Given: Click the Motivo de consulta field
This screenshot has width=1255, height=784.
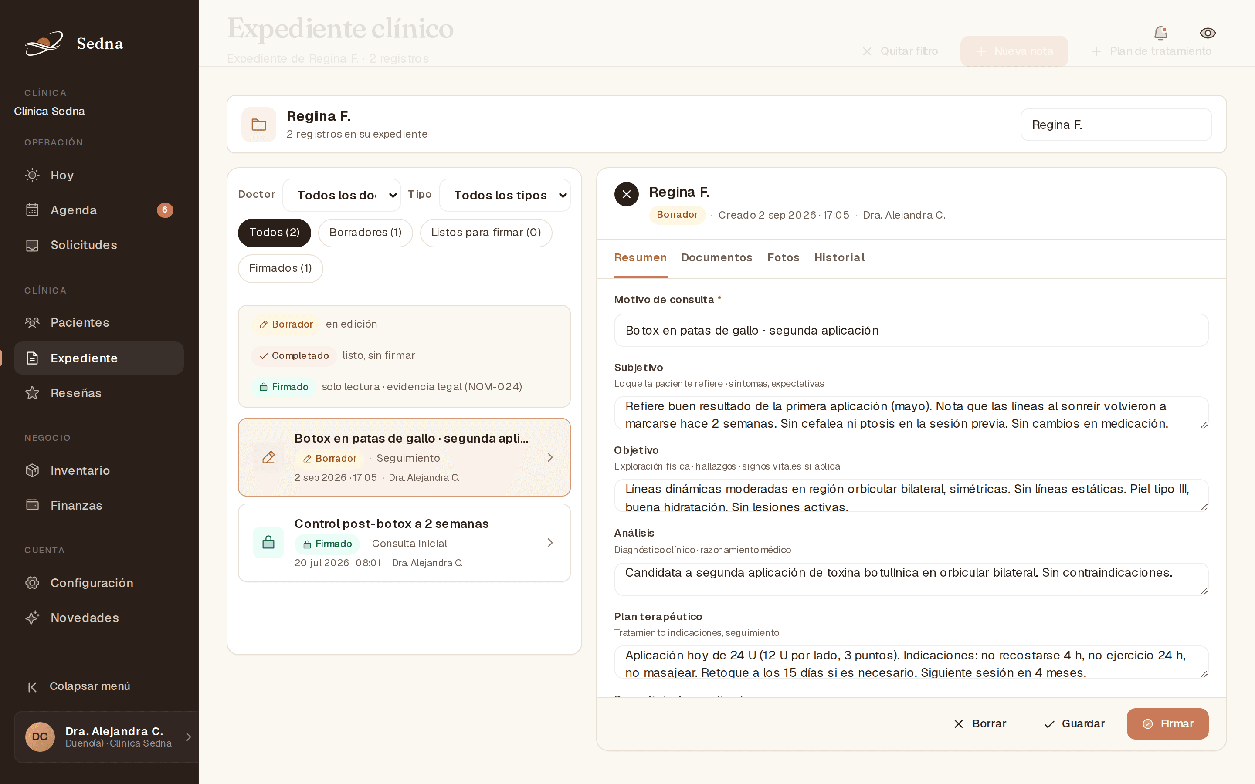Looking at the screenshot, I should click(x=911, y=330).
